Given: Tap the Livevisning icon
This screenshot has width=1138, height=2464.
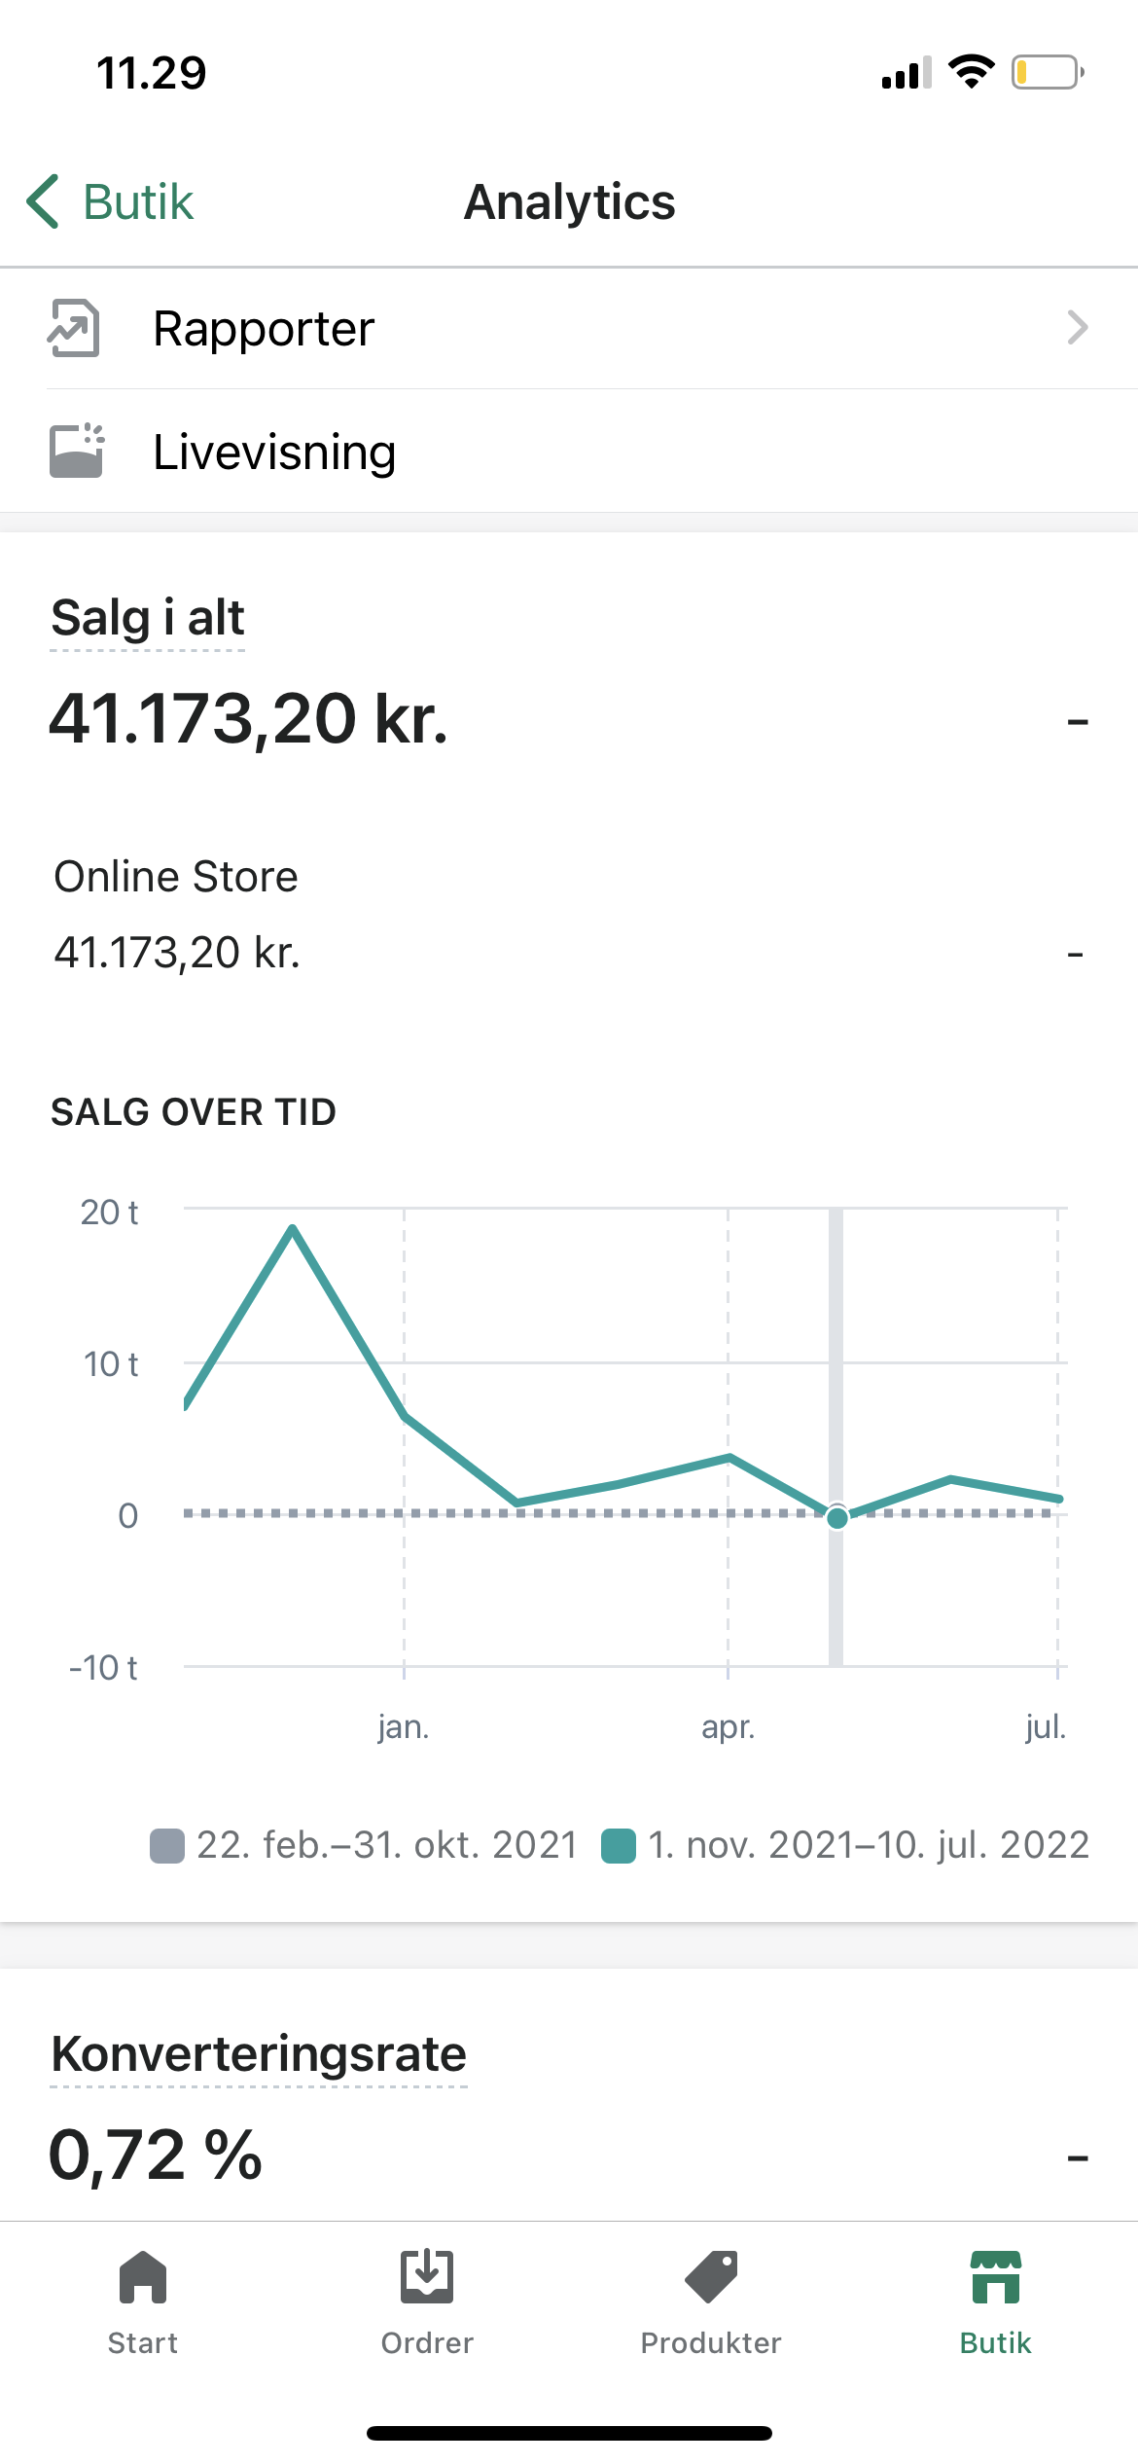Looking at the screenshot, I should click(x=76, y=452).
